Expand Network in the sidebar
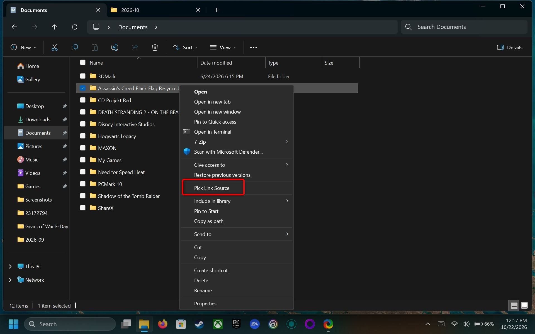535x334 pixels. [x=10, y=280]
